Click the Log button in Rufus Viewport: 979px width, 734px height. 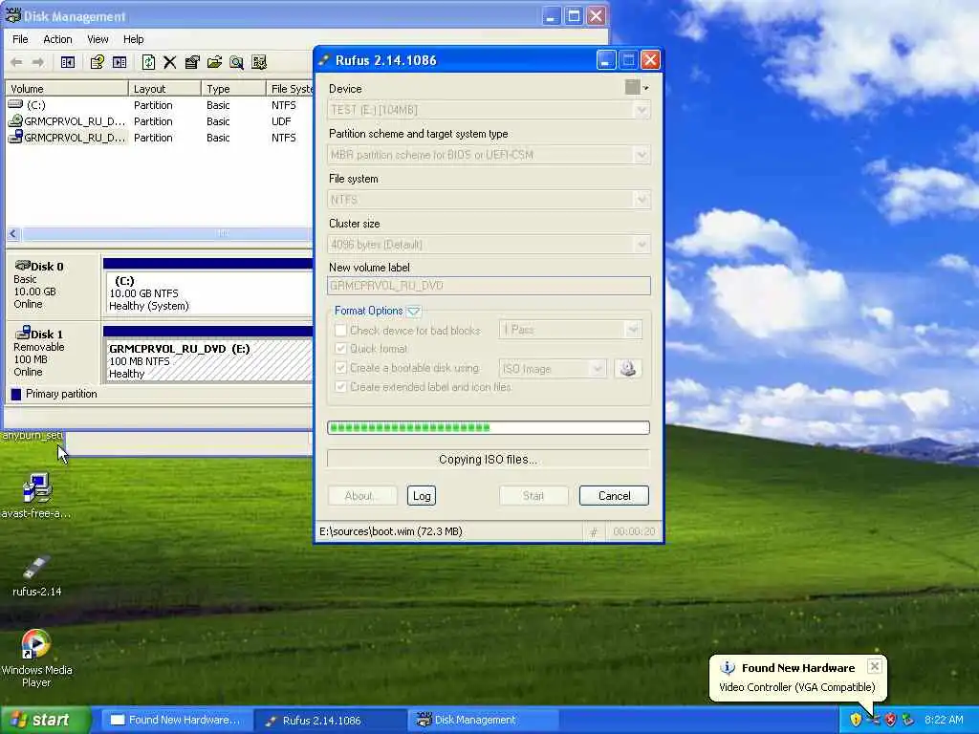click(x=422, y=496)
